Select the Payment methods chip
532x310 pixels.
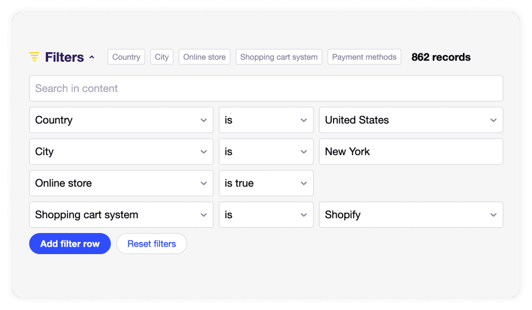[x=364, y=57]
